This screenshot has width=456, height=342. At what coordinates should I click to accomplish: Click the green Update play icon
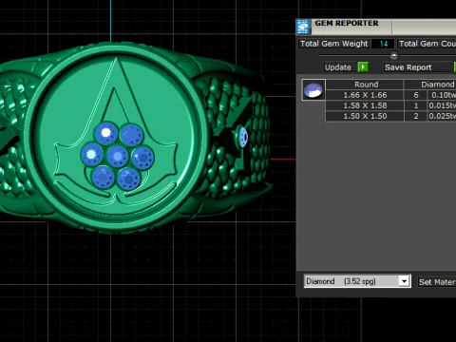pyautogui.click(x=363, y=67)
